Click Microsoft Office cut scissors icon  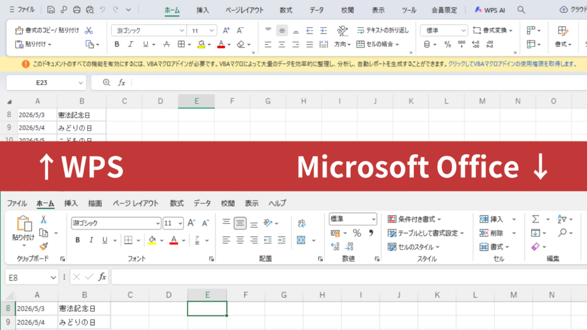click(x=44, y=219)
